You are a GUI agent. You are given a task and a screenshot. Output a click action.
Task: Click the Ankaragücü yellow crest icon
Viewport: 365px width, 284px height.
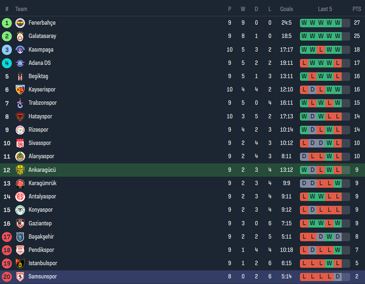[x=20, y=170]
